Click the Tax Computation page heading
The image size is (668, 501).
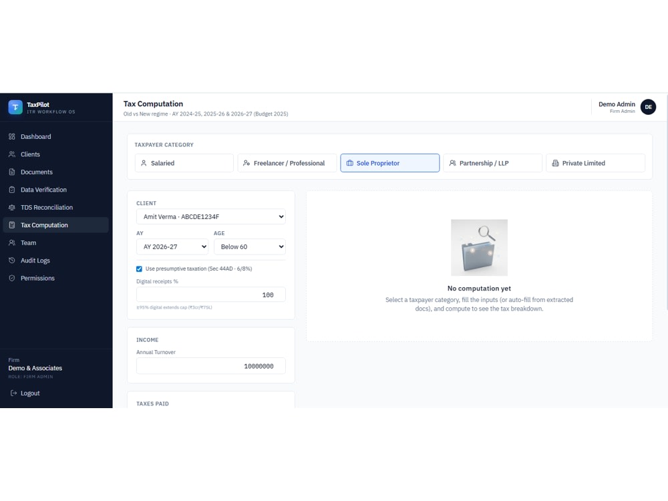point(154,104)
